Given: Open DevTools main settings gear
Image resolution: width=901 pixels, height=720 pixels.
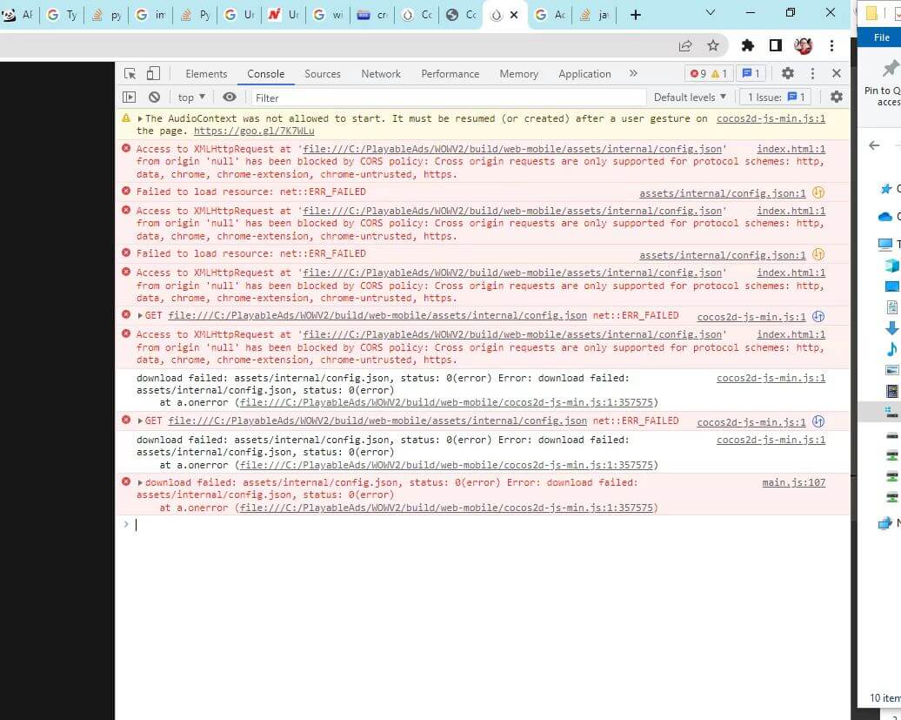Looking at the screenshot, I should (x=787, y=74).
